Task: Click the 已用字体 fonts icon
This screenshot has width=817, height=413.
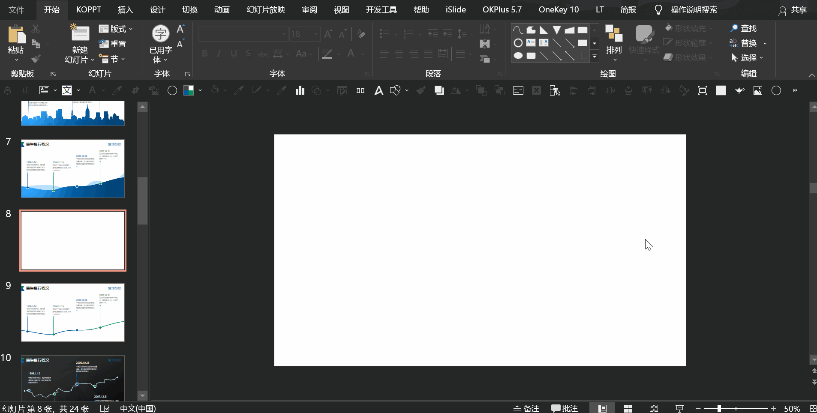Action: (x=161, y=34)
